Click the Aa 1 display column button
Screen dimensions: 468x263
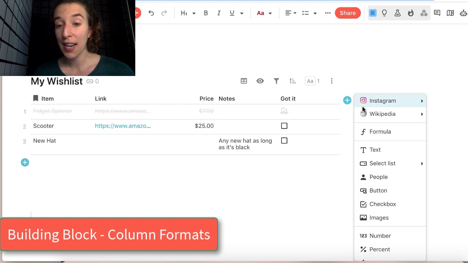click(313, 81)
